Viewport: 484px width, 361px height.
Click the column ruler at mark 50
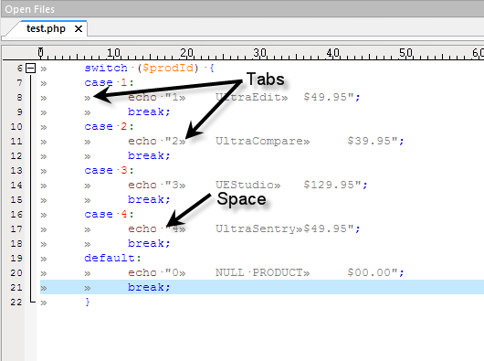(x=405, y=53)
